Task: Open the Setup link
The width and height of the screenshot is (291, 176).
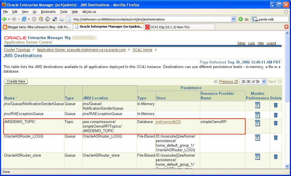Action: pos(241,43)
